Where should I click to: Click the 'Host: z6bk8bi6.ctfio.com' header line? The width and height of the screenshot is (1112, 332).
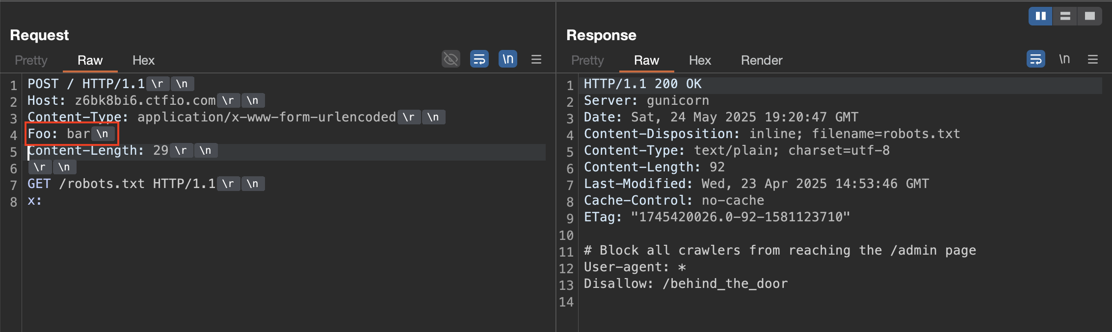[x=122, y=100]
